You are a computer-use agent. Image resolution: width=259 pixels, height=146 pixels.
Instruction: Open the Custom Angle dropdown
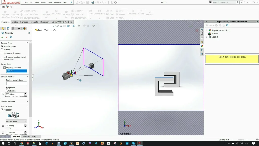tap(16, 121)
